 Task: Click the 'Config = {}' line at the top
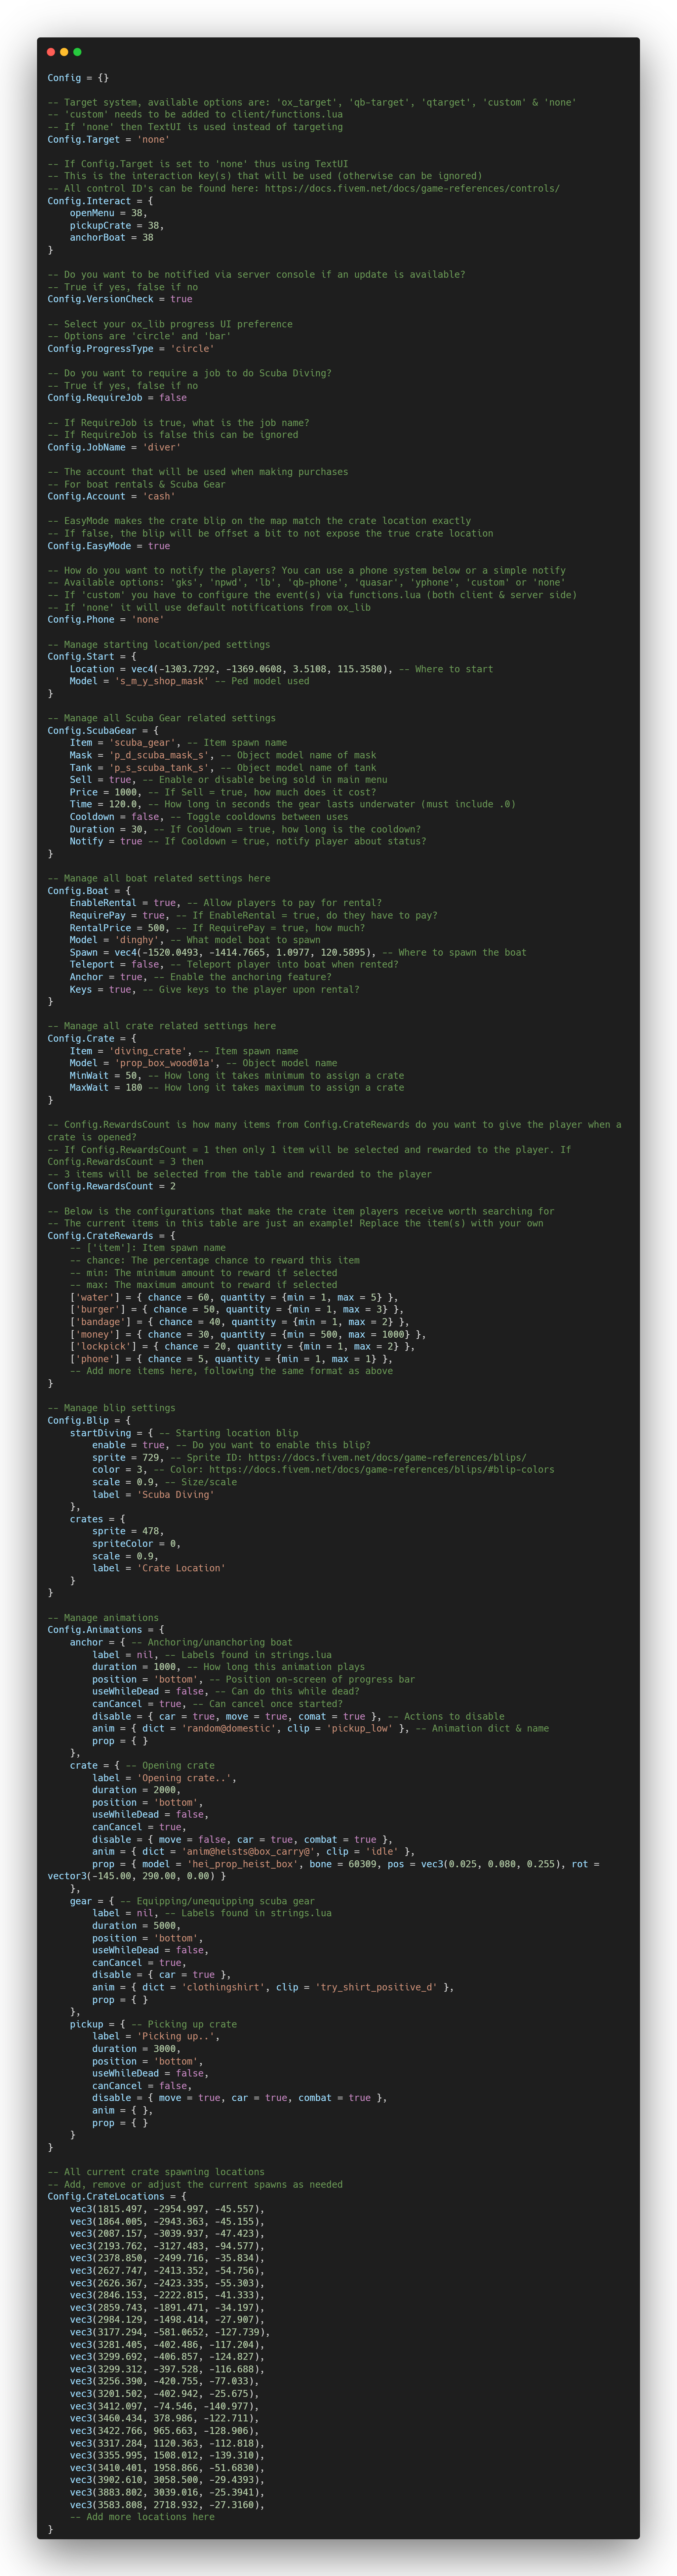point(78,78)
